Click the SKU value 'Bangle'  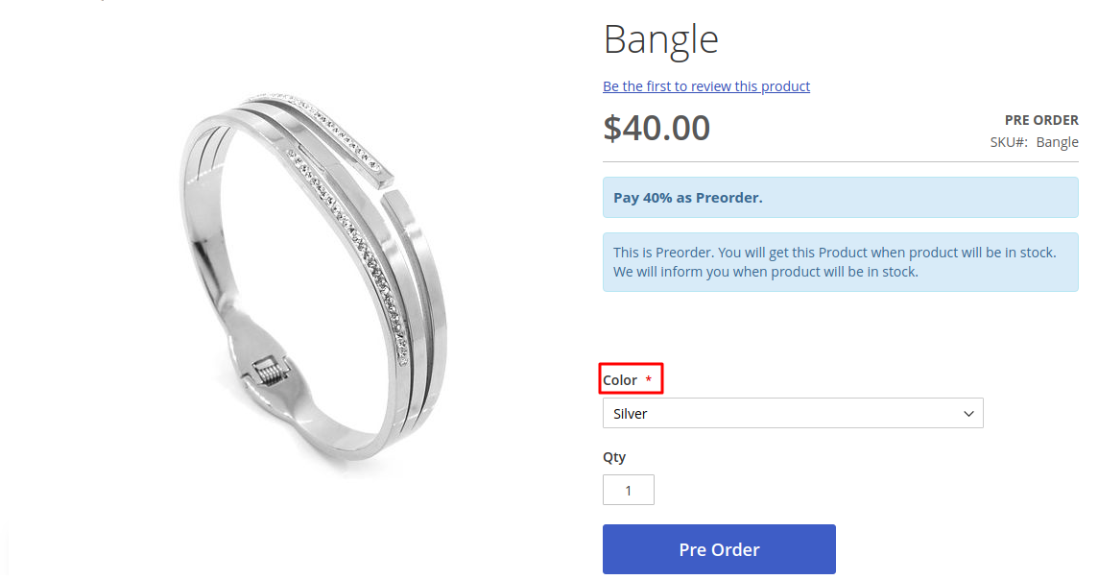[1057, 142]
